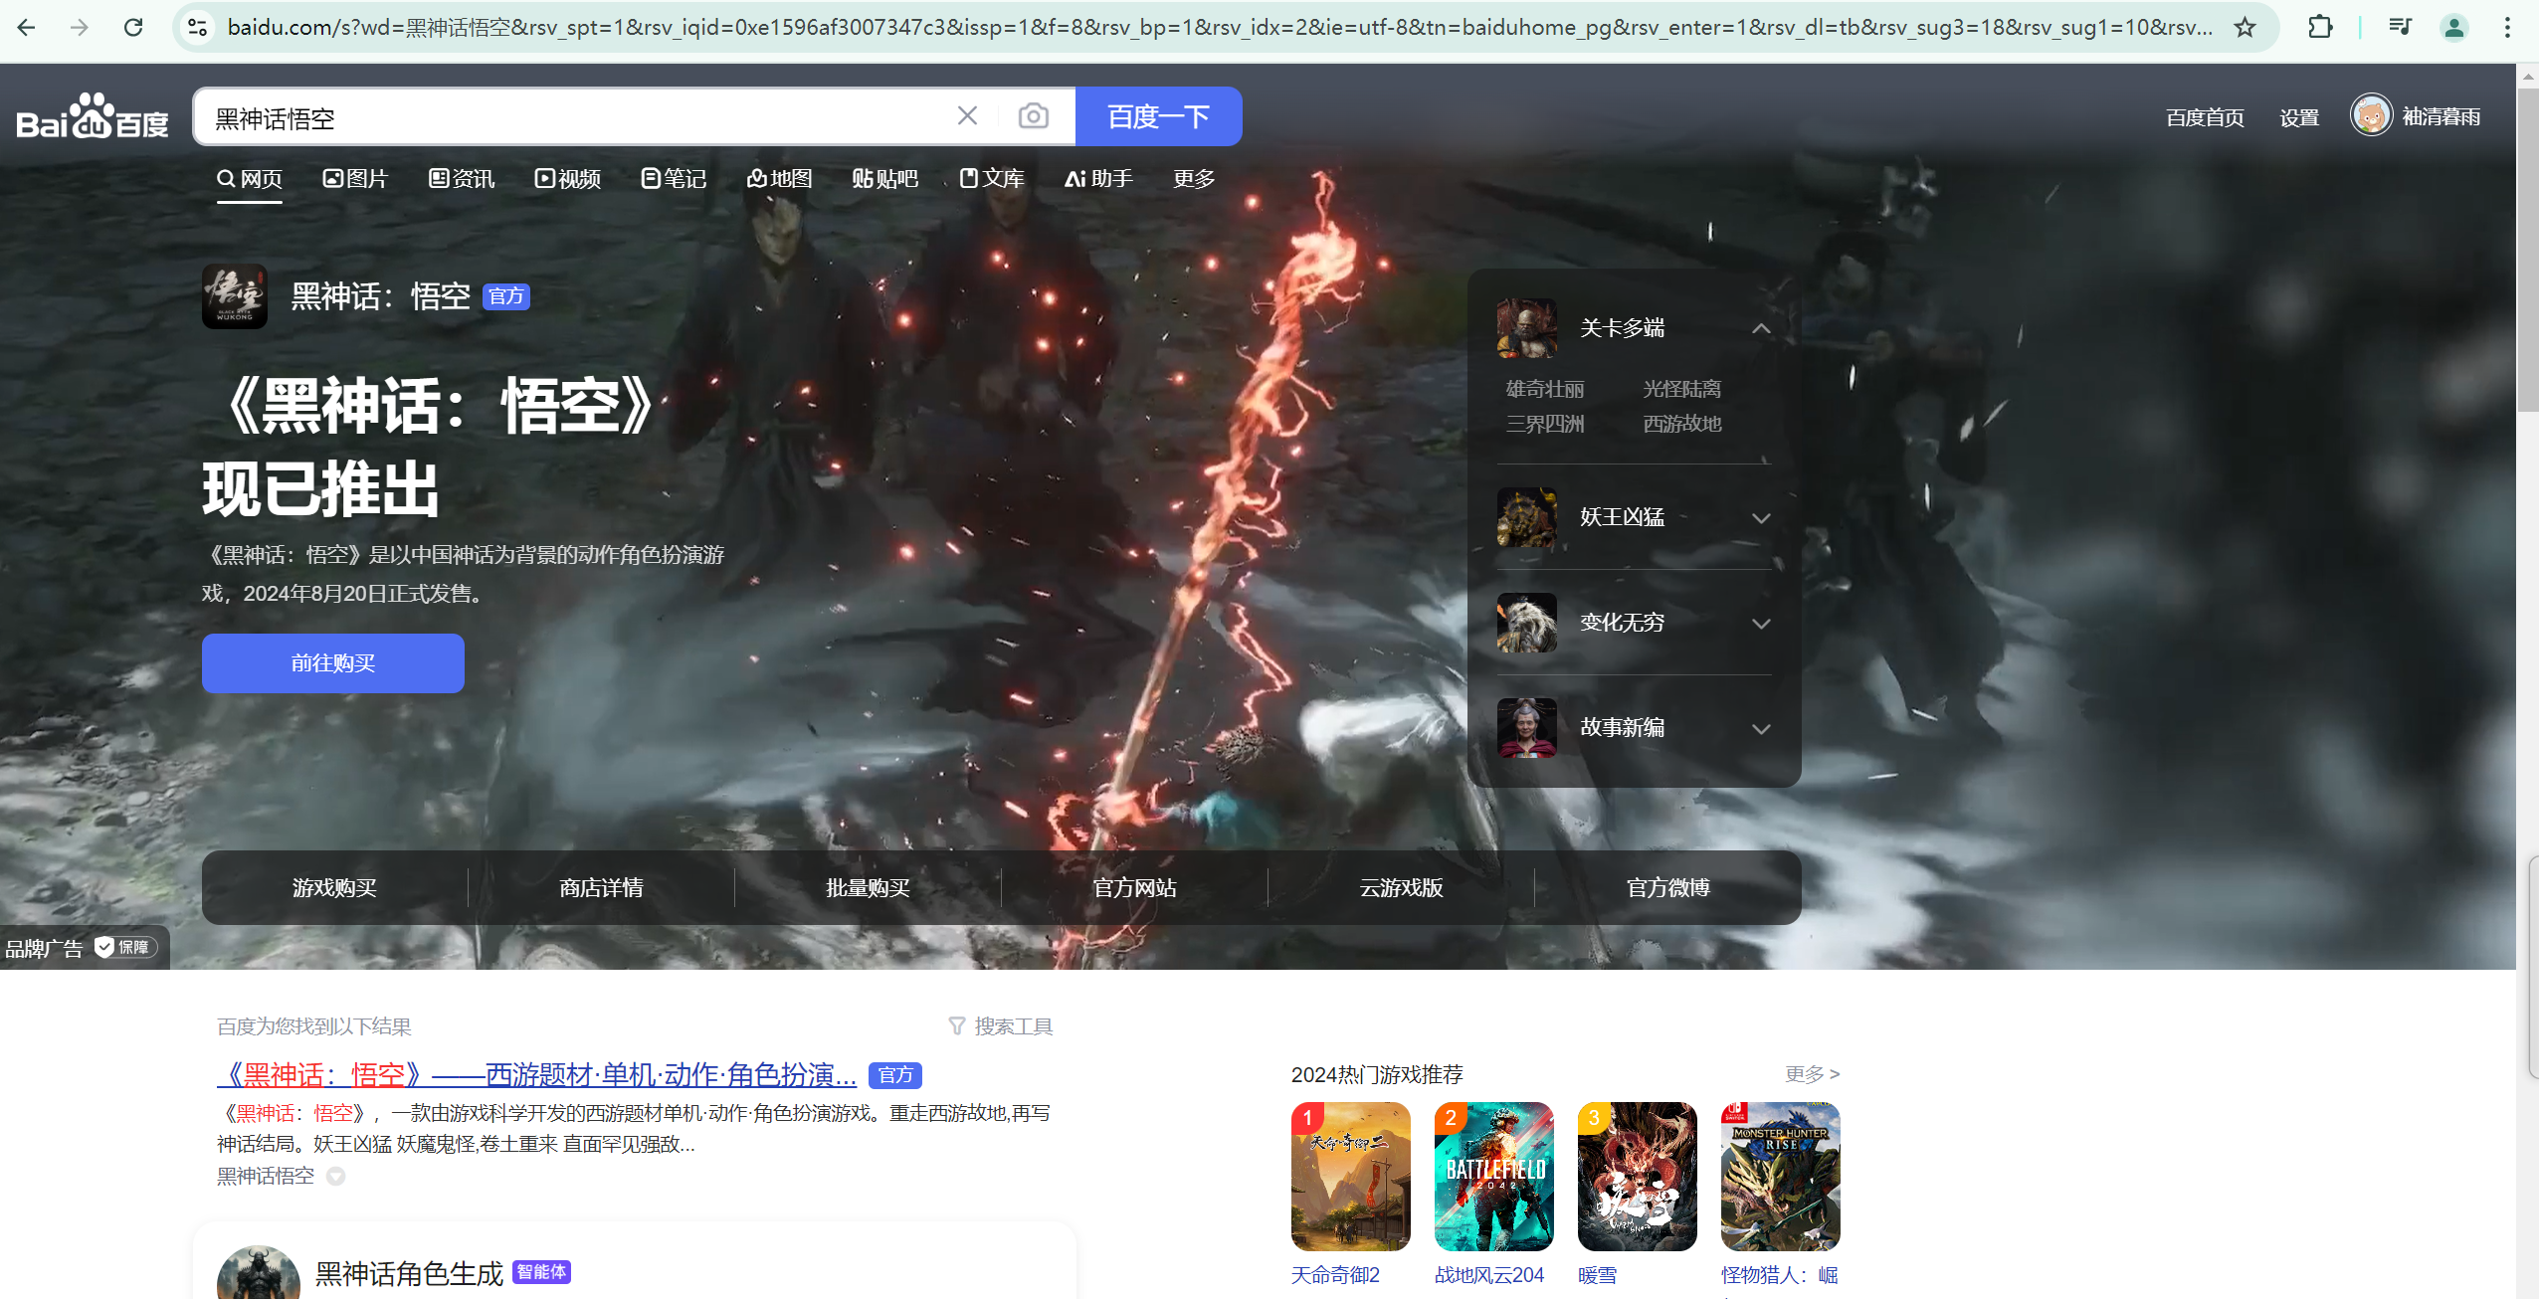Collapse the 关卡多端 section
Screen dimensions: 2539x1299
pyautogui.click(x=1760, y=328)
